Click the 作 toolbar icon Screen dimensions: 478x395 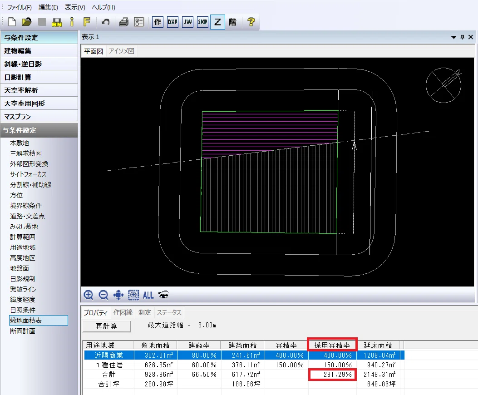click(x=158, y=22)
